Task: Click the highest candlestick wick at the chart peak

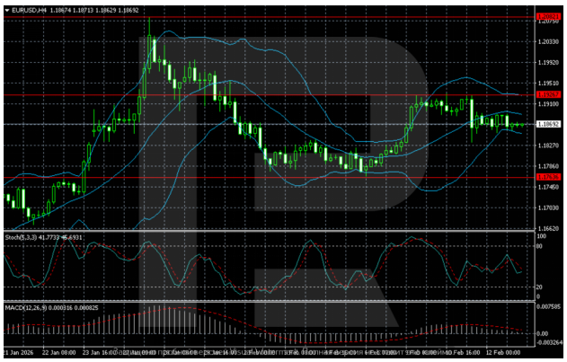Action: click(150, 20)
